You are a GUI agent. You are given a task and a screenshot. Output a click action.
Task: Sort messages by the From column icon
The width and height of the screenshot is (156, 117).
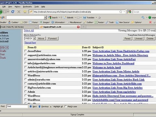click(x=35, y=47)
